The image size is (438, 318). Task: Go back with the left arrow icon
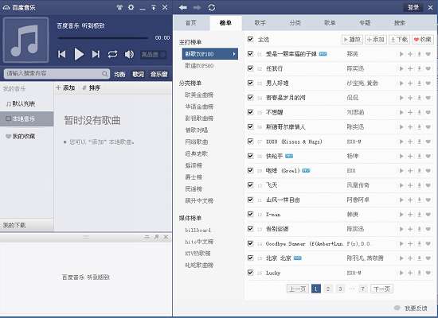point(183,7)
